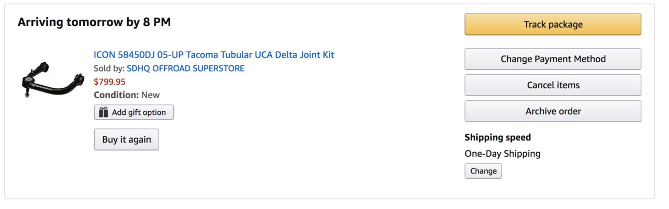Click the Sold by label

(109, 68)
